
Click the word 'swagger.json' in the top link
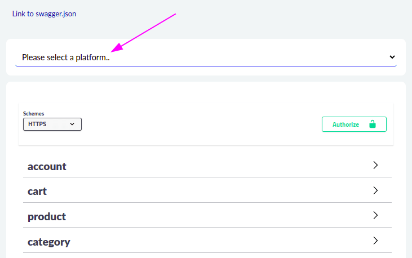[56, 14]
